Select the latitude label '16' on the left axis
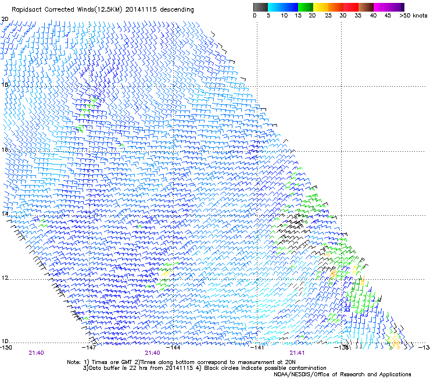Screen dimensions: 430x378 pyautogui.click(x=5, y=149)
